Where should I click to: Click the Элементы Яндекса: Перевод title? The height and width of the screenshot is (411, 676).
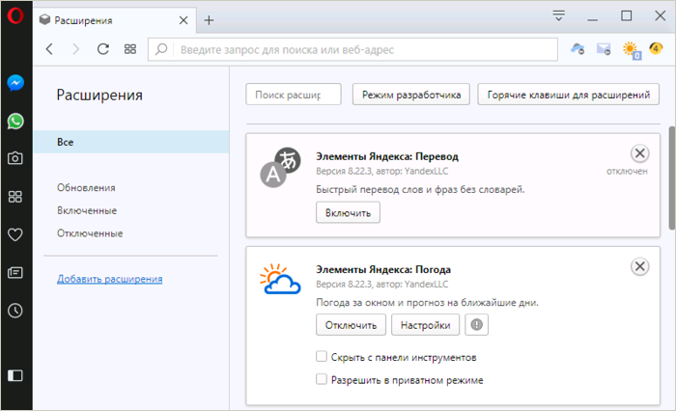click(x=387, y=156)
